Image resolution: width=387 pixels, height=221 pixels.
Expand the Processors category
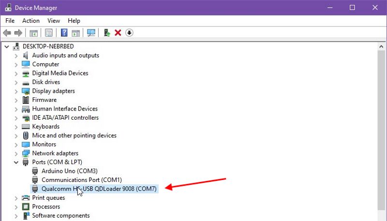tap(16, 207)
